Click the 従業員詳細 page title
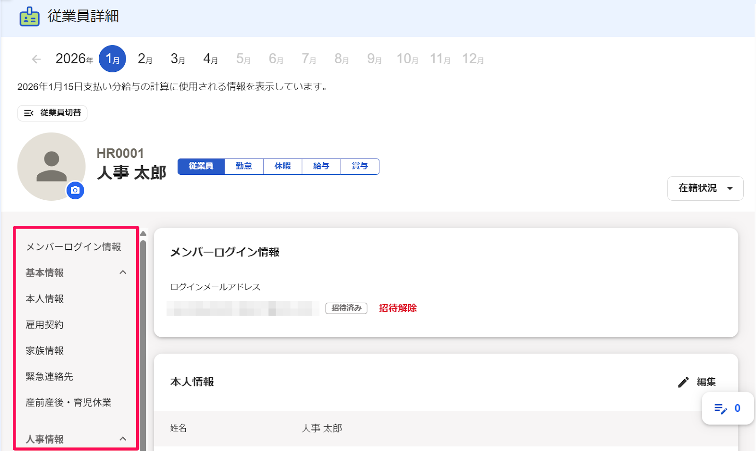The image size is (756, 451). 83,17
